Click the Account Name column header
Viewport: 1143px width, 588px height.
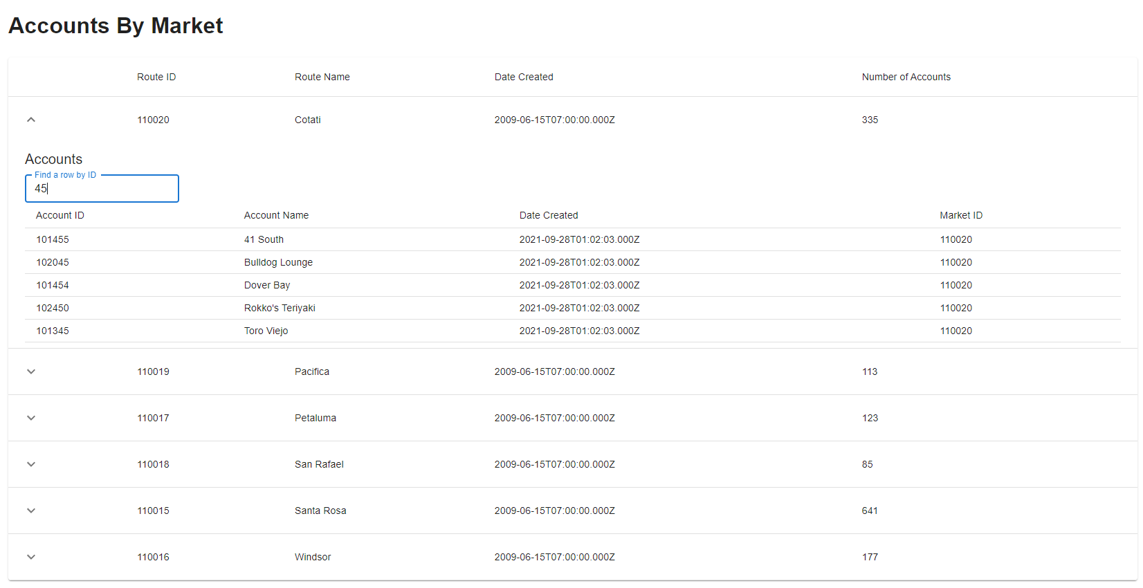point(276,215)
